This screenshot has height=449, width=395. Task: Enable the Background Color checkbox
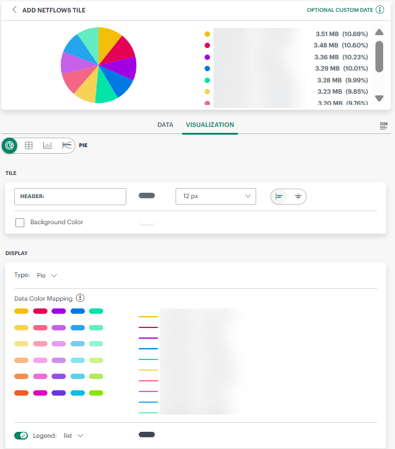[20, 222]
